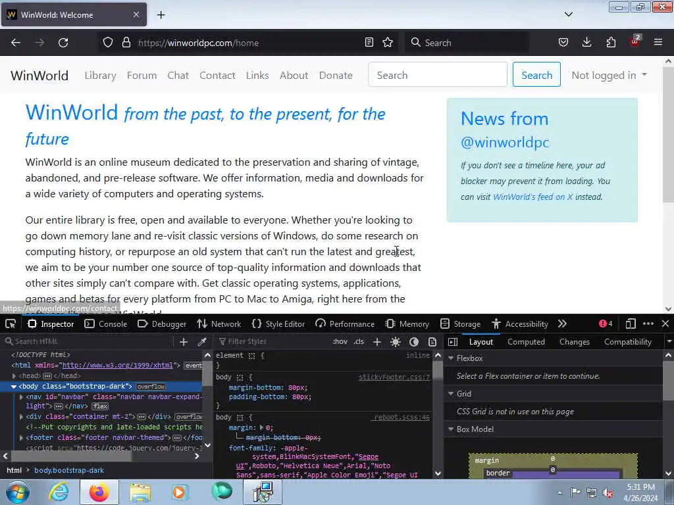
Task: Collapse the Grid section
Action: coord(451,394)
